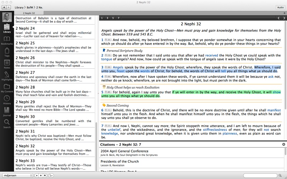Image resolution: width=287 pixels, height=179 pixels.
Task: Click the largest text size button
Action: 45,175
